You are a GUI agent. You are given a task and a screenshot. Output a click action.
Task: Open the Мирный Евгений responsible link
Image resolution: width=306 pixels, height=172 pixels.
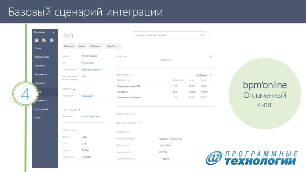point(91,70)
